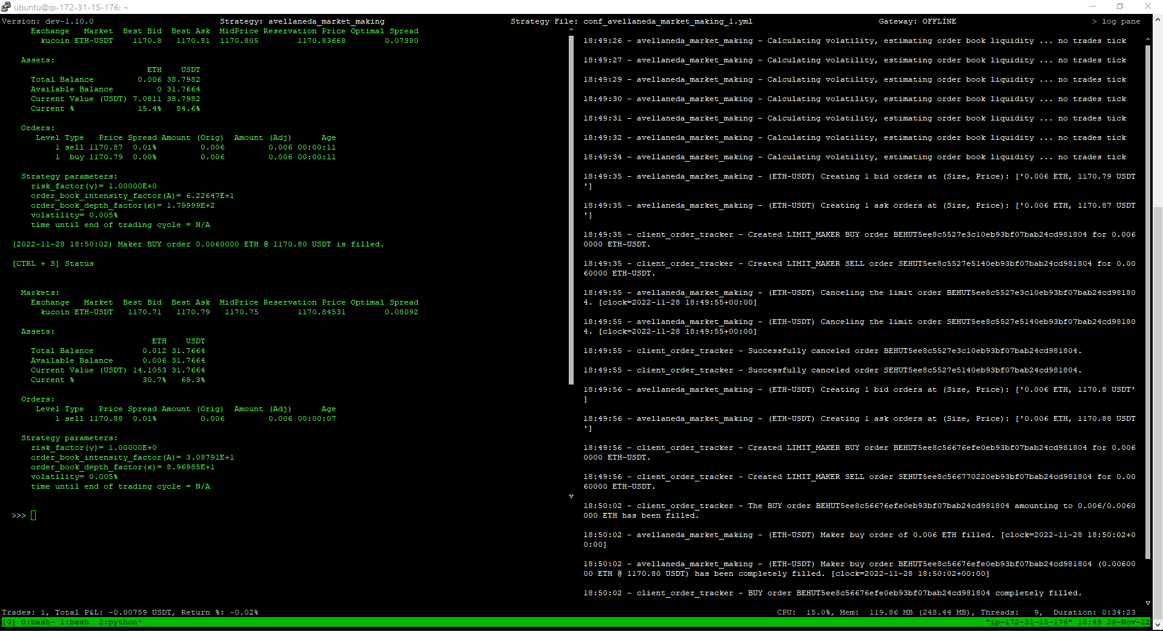This screenshot has height=631, width=1163.
Task: Click order_book_intensity_factor value 6.22647E+1
Action: coord(210,196)
